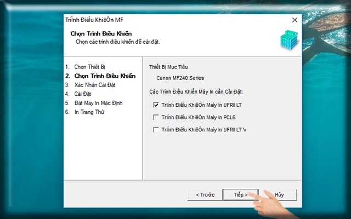Select step 1 Chọn Thiết Bị

point(85,67)
